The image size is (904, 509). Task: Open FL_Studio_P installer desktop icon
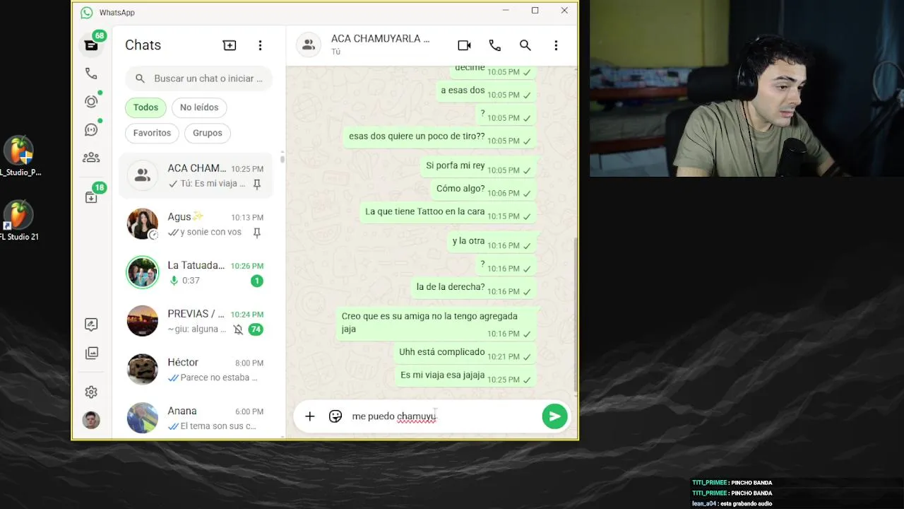[x=19, y=156]
